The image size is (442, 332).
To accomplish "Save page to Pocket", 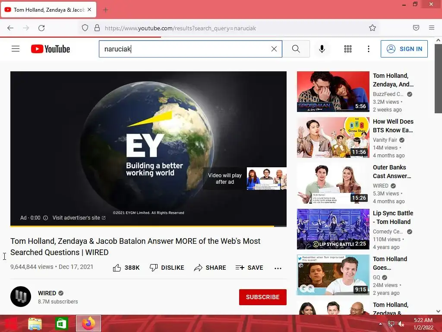I will [x=416, y=28].
